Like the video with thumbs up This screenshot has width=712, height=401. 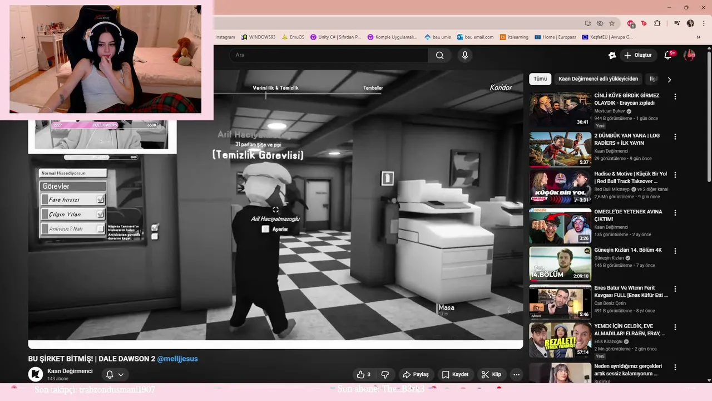tap(364, 374)
